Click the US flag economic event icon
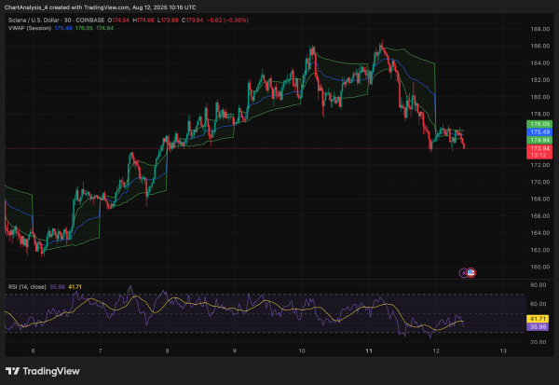Screen dimensions: 559x385 click(x=470, y=273)
